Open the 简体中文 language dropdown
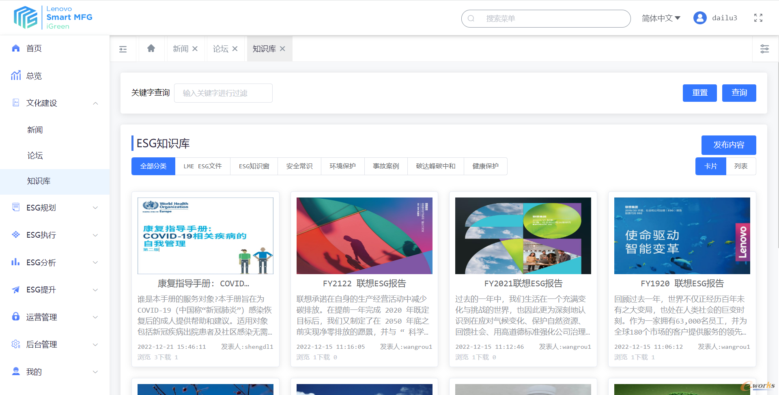This screenshot has width=779, height=395. pos(661,18)
